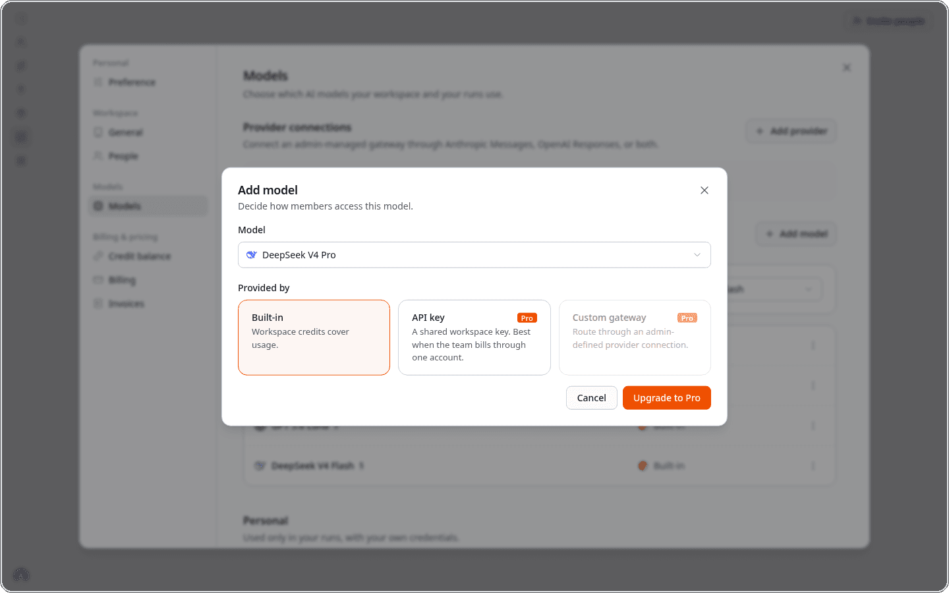Select the Built-in provider option

[314, 337]
